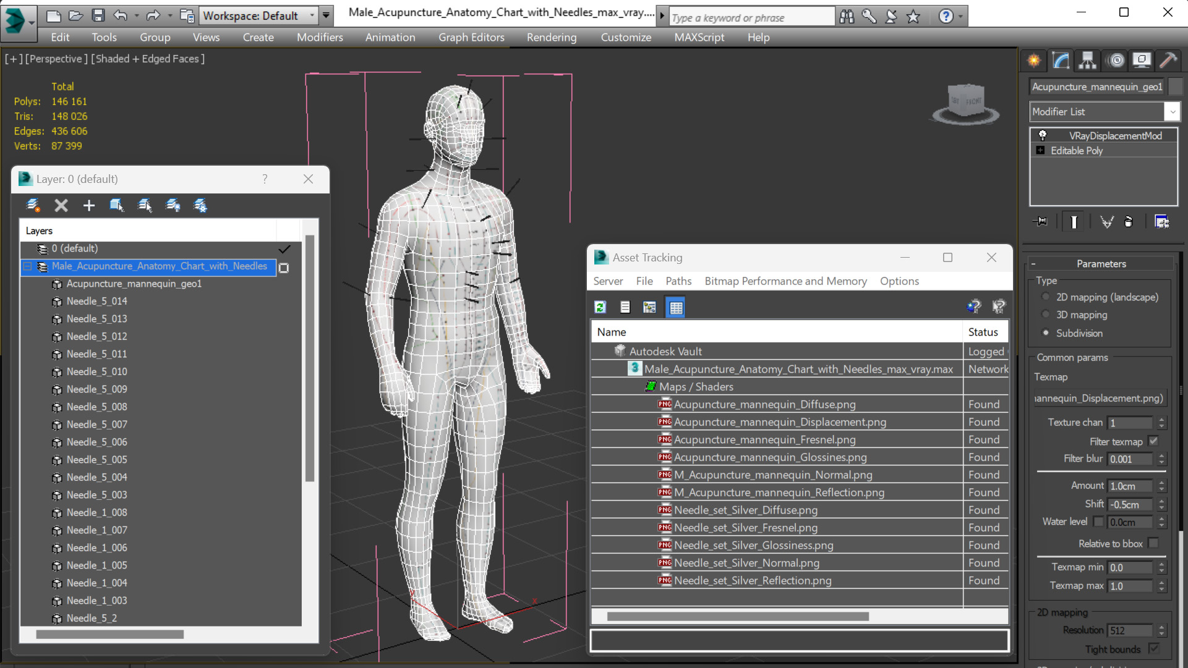This screenshot has height=668, width=1188.
Task: Enable the Water level checkbox
Action: pyautogui.click(x=1098, y=522)
